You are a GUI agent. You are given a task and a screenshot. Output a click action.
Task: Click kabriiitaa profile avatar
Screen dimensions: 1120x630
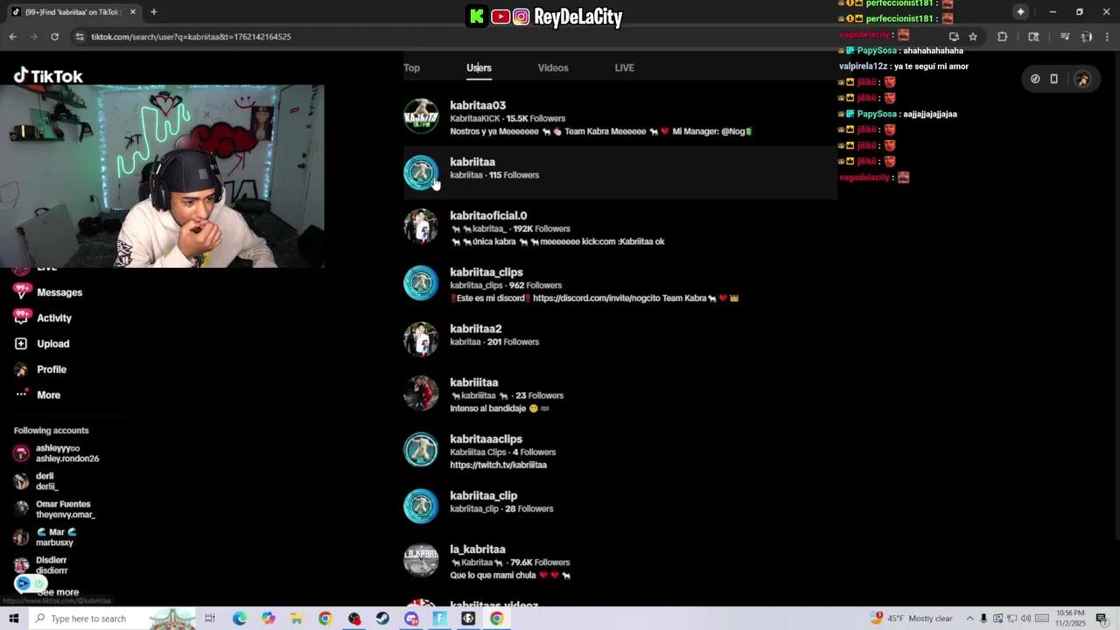coord(421,394)
